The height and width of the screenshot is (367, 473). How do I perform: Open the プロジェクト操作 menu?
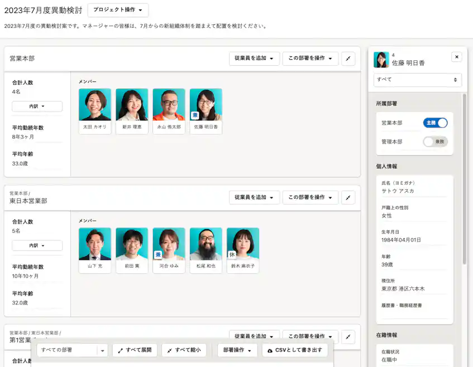tap(117, 10)
